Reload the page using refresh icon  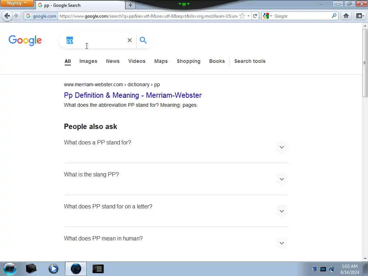255,16
